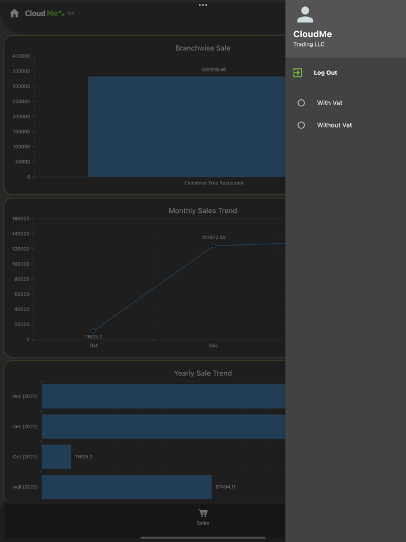Click the Nov (2022) yearly bar

tap(164, 396)
